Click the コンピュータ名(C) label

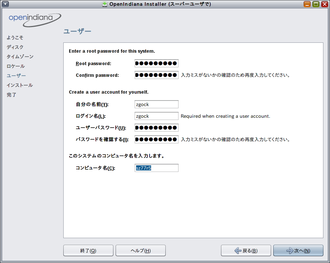pos(95,168)
